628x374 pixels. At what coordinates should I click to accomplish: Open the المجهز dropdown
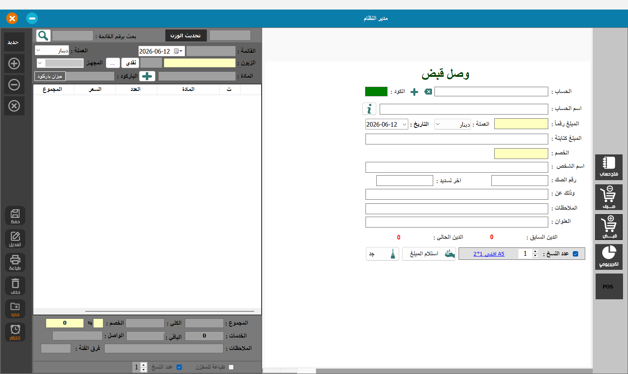click(40, 63)
